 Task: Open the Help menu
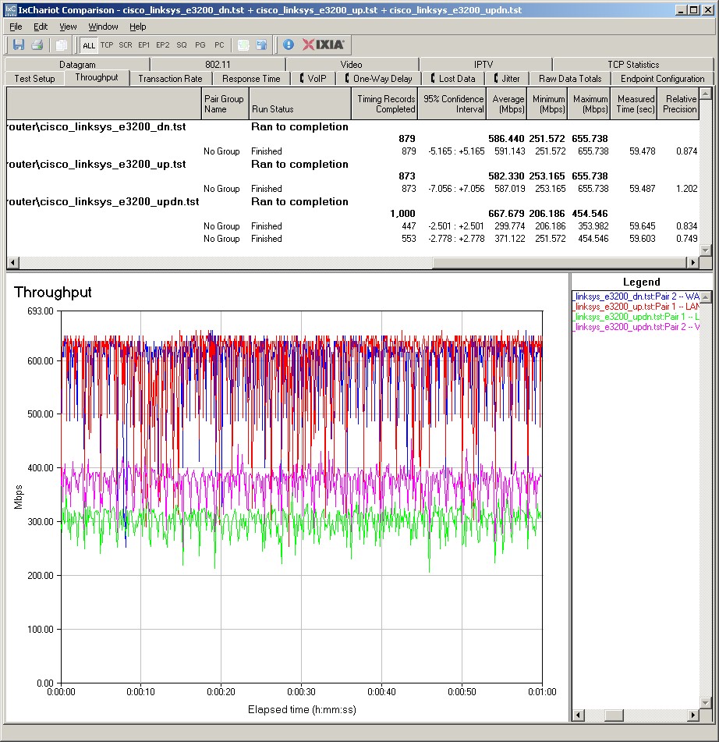tap(138, 27)
